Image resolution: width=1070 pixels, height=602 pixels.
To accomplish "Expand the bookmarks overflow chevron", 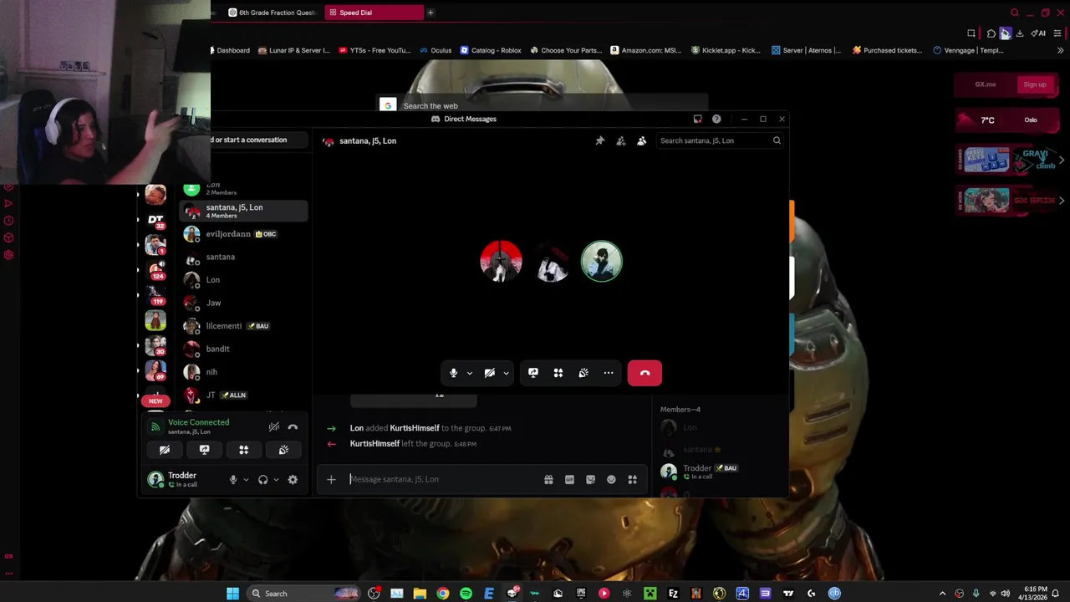I will (x=1060, y=50).
